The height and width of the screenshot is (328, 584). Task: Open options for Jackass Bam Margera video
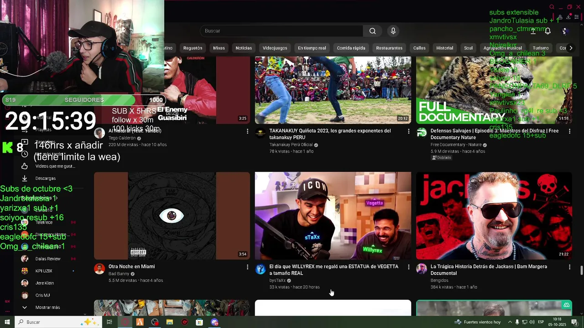569,267
